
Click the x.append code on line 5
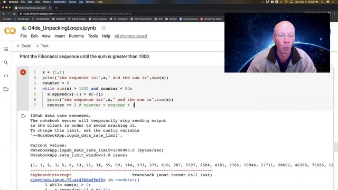pyautogui.click(x=75, y=94)
